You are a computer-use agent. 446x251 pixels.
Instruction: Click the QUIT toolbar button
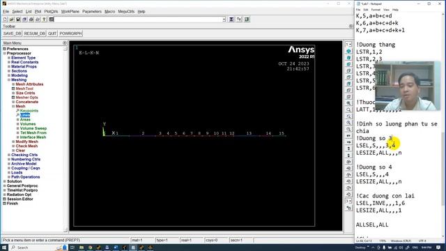[52, 33]
